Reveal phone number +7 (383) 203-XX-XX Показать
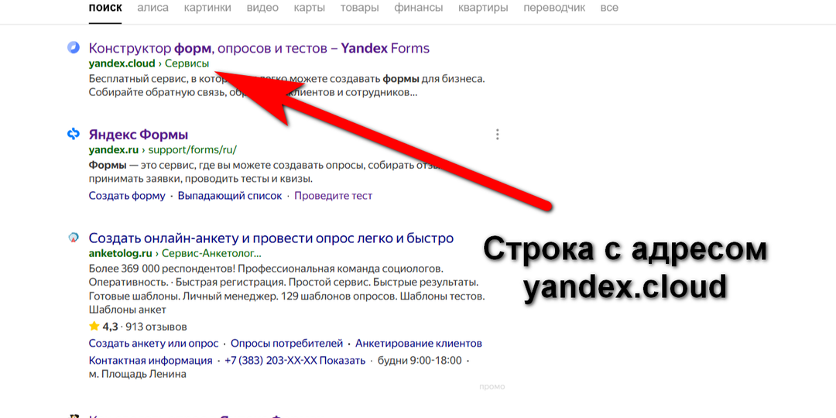This screenshot has width=836, height=418. point(295,361)
